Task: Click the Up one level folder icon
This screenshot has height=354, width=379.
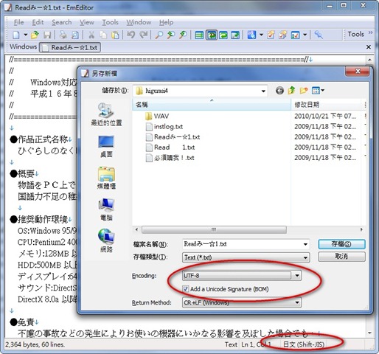Action: point(291,91)
